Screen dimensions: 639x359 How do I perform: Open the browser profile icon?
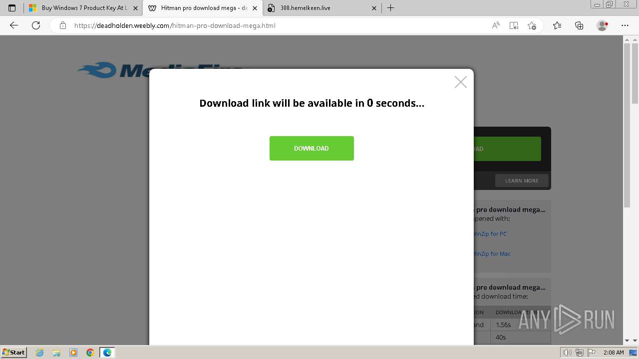tap(602, 25)
